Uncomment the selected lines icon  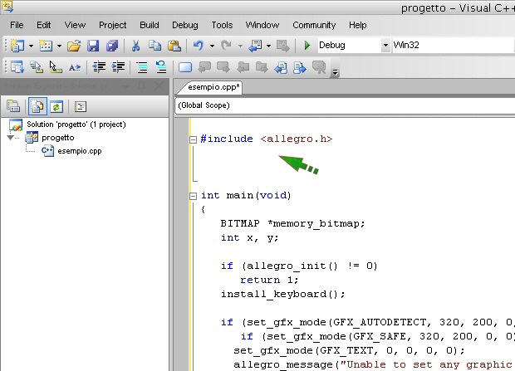pos(161,67)
